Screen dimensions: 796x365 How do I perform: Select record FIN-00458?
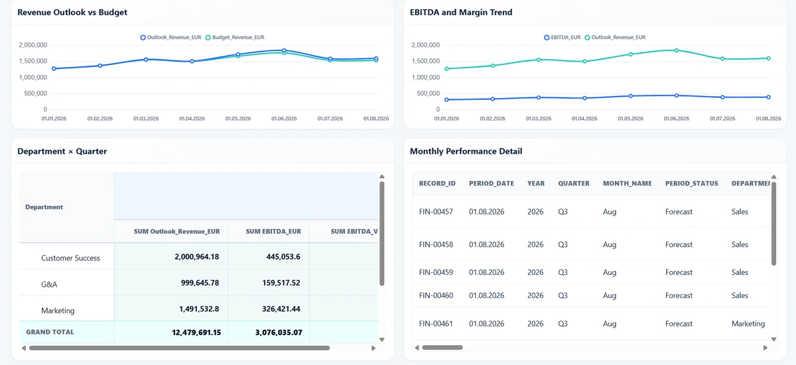436,244
